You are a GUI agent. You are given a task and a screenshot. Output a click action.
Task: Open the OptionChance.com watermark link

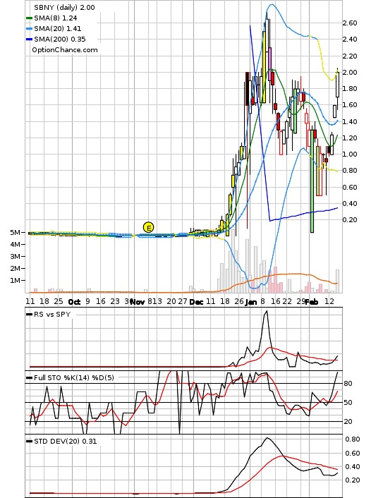click(65, 50)
